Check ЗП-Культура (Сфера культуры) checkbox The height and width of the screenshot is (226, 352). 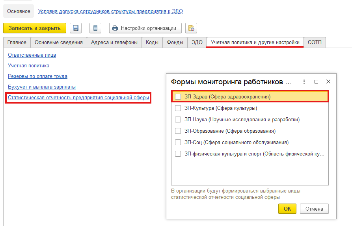coord(178,108)
